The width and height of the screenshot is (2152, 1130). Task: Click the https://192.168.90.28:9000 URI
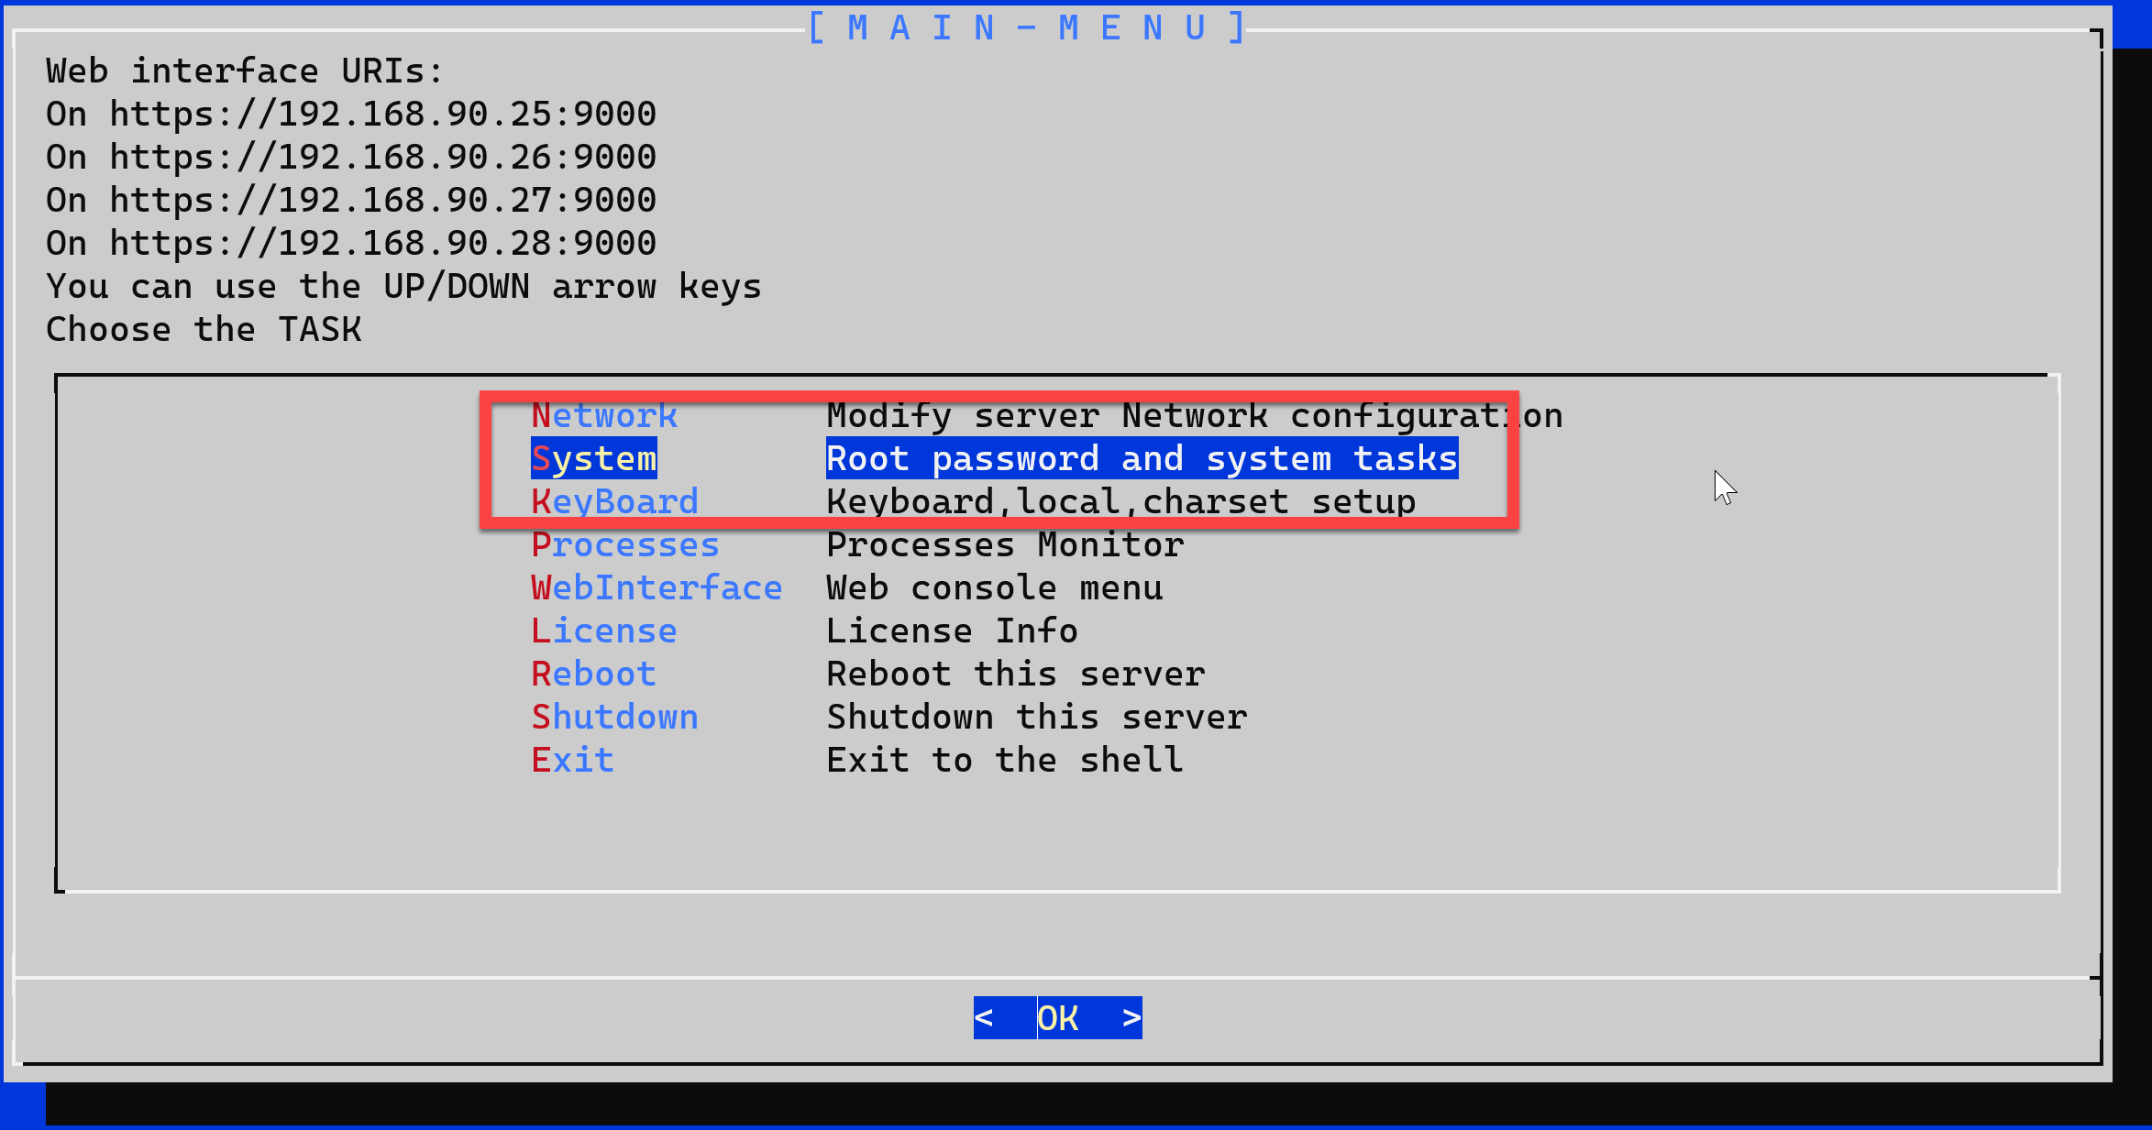point(382,244)
